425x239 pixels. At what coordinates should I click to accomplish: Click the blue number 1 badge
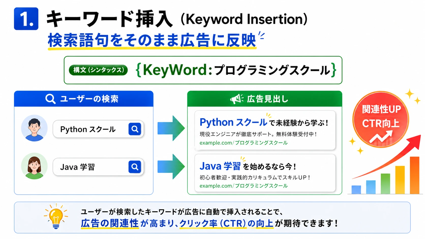26,19
